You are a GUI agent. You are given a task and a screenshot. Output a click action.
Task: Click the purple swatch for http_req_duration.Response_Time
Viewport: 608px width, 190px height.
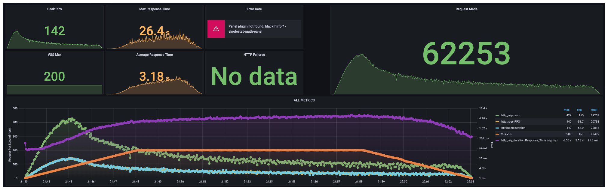pos(497,140)
